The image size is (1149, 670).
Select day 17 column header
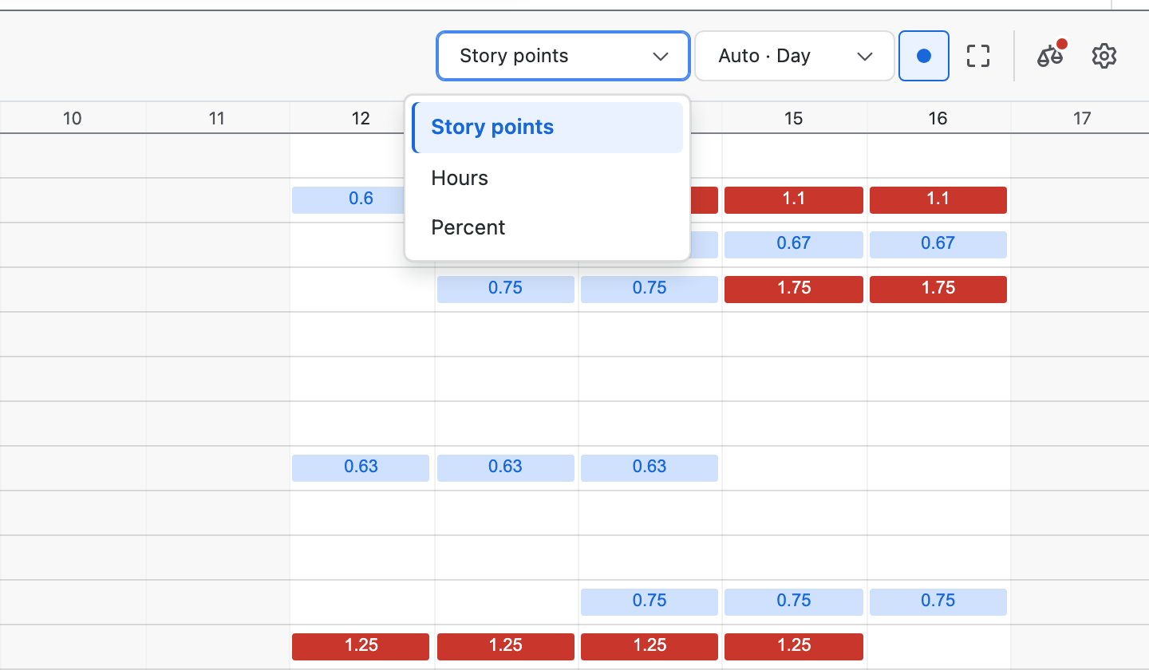(x=1081, y=118)
